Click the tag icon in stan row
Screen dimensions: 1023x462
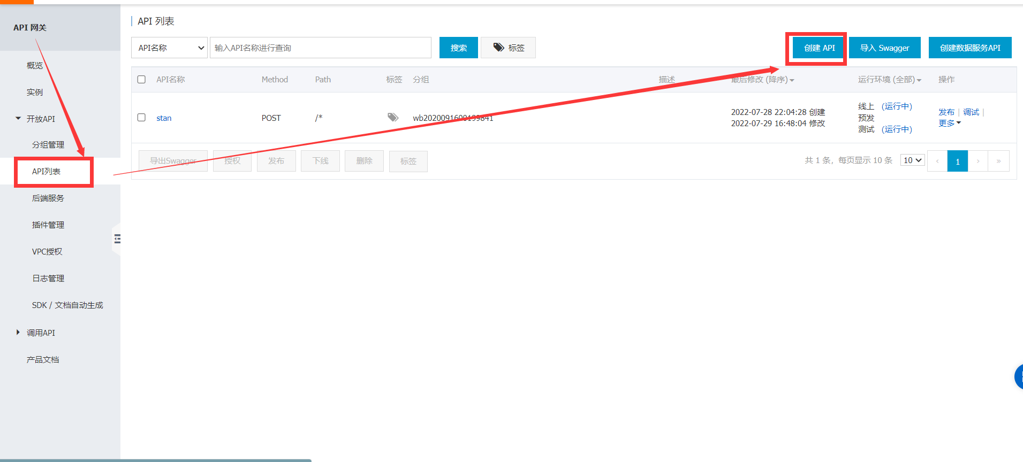click(393, 117)
